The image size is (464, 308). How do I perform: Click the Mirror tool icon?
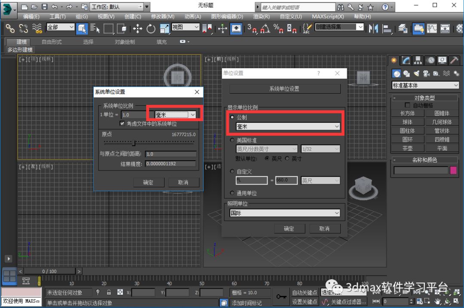pyautogui.click(x=373, y=28)
